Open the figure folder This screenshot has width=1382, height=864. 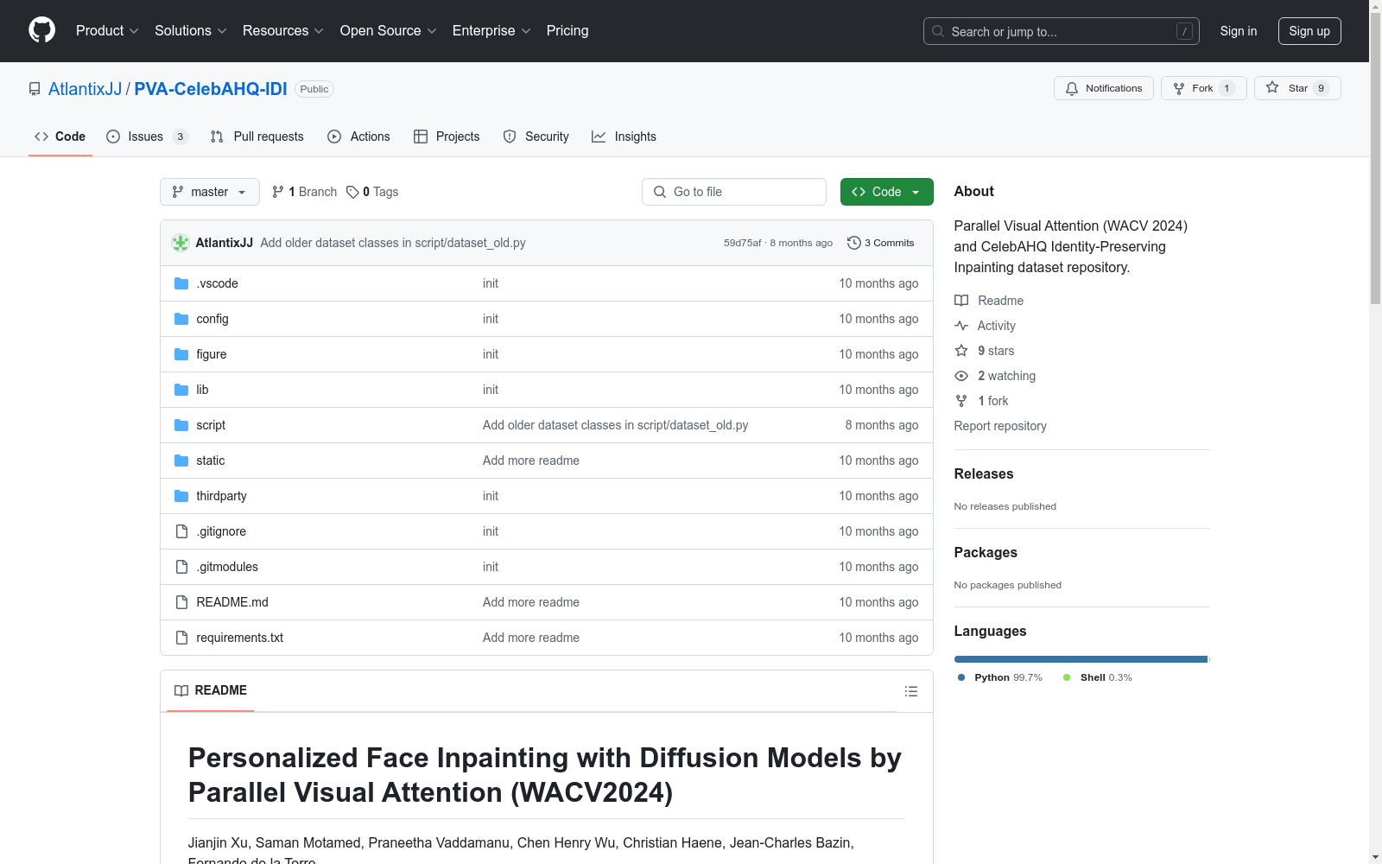click(x=212, y=354)
